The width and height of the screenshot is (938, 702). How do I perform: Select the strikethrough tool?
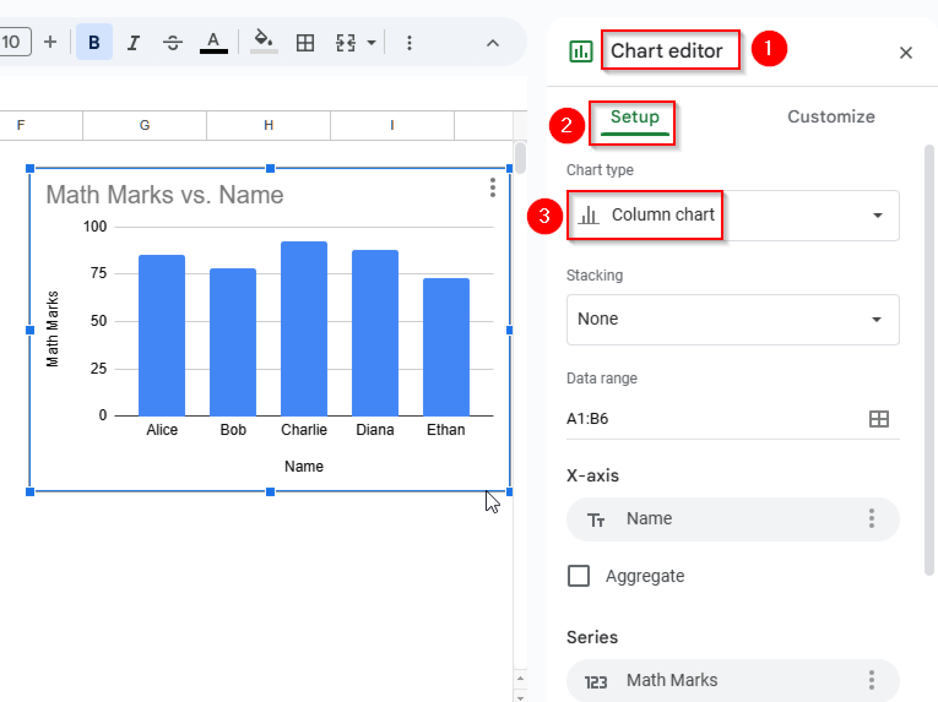[x=172, y=42]
